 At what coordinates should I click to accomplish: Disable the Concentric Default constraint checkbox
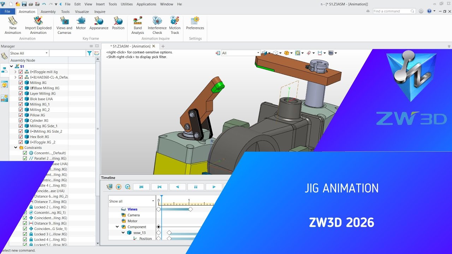click(x=25, y=153)
